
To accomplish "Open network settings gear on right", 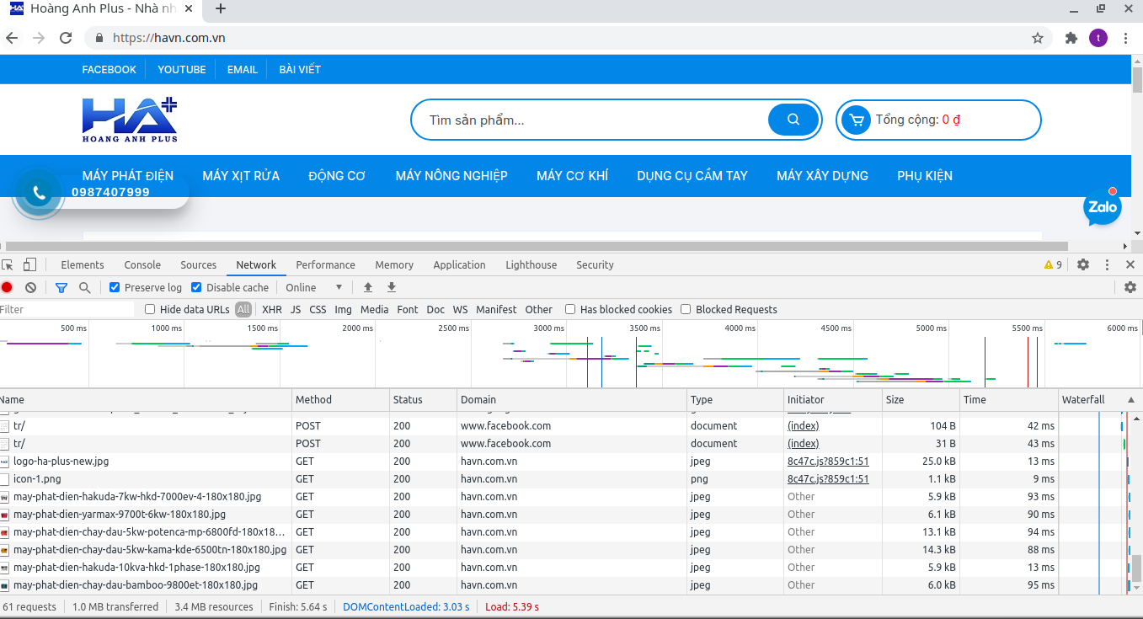I will pyautogui.click(x=1130, y=287).
